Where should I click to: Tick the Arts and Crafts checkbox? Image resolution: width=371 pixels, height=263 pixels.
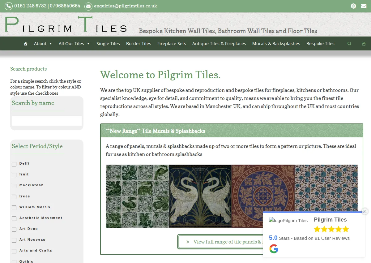(x=14, y=251)
